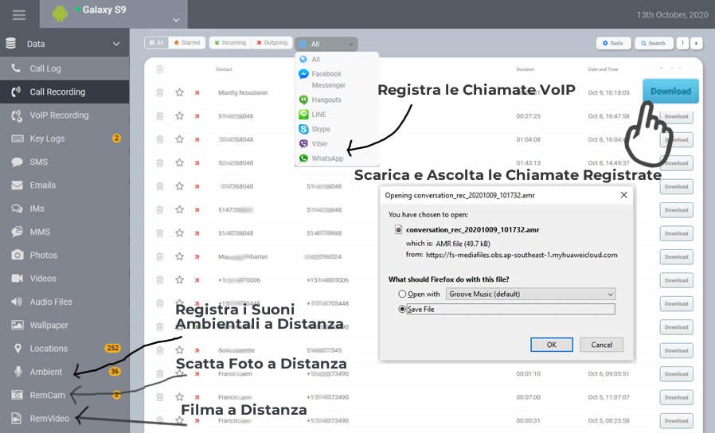Click the Android device icon

pos(60,14)
